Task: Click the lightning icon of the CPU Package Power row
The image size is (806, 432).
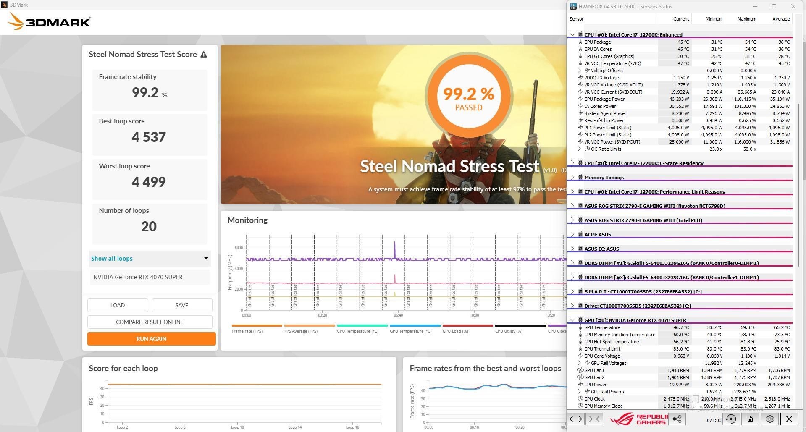Action: coord(580,99)
